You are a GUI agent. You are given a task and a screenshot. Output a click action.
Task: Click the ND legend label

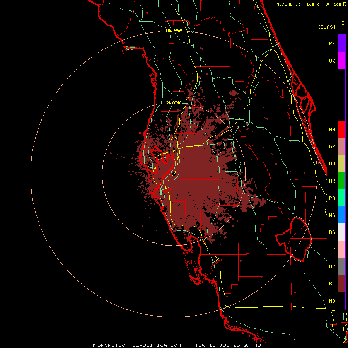click(332, 301)
